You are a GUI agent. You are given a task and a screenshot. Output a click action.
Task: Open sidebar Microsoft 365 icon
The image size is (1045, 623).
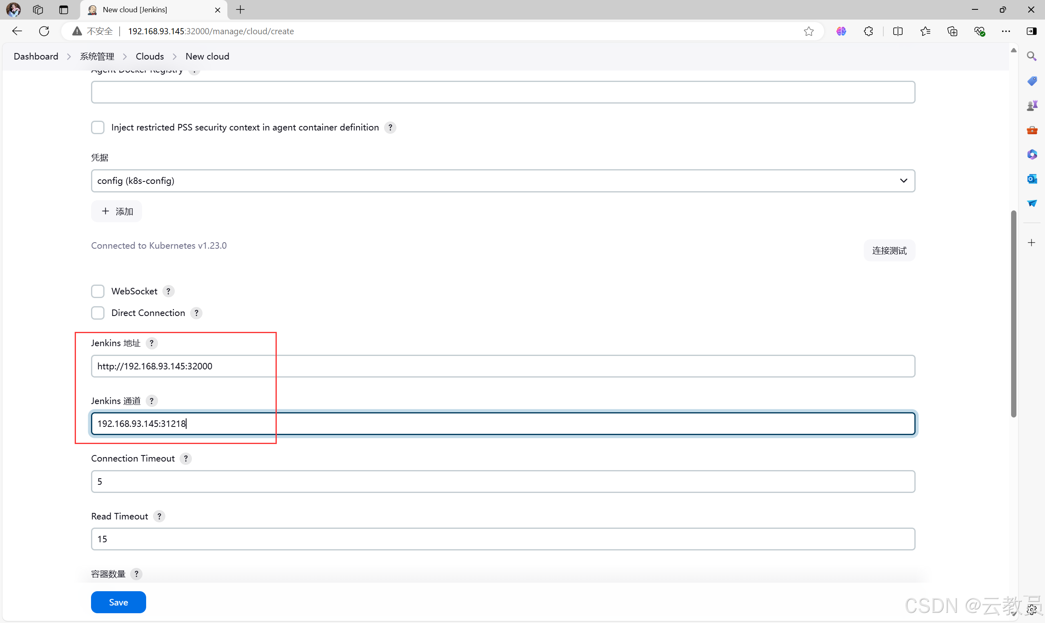tap(1032, 155)
